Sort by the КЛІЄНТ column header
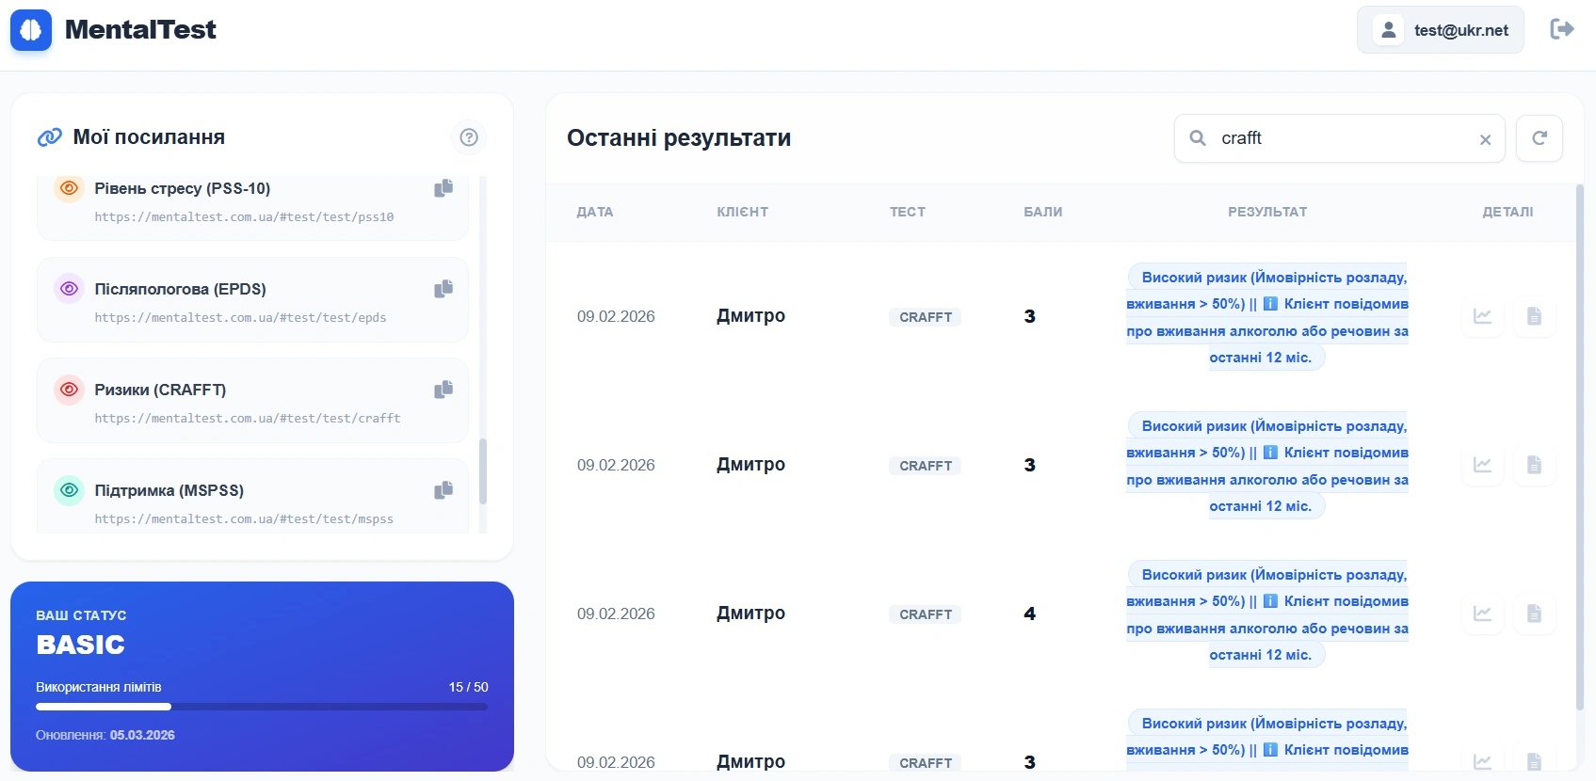 pyautogui.click(x=743, y=213)
